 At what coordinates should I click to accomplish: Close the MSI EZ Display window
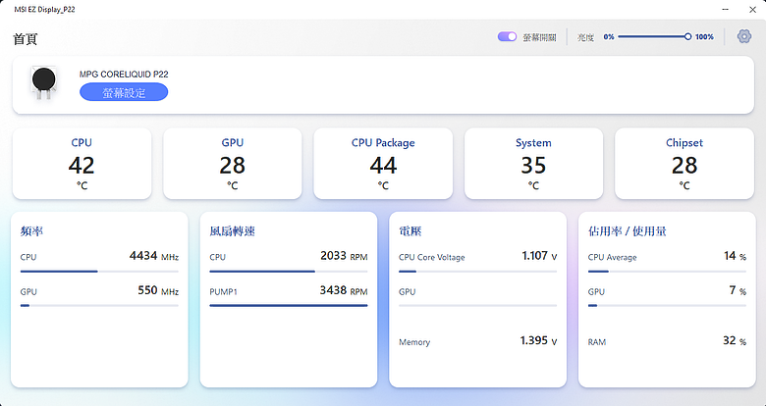pyautogui.click(x=752, y=9)
